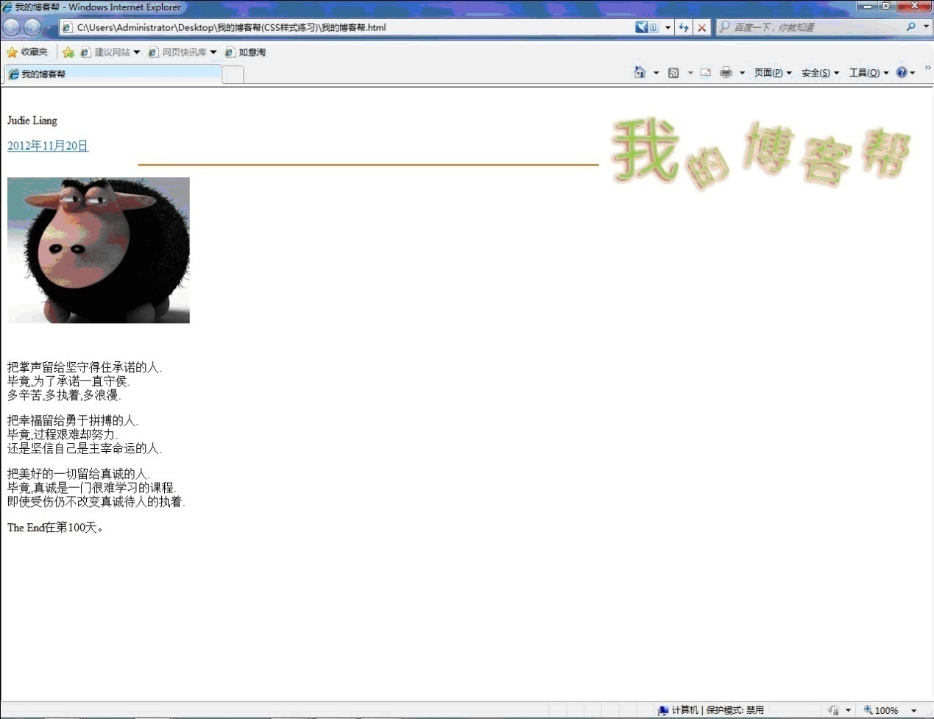Open the 工具(O) dropdown menu
This screenshot has height=719, width=934.
point(868,73)
